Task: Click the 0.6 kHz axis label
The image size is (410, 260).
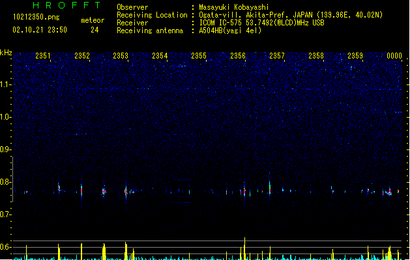Action: pyautogui.click(x=5, y=247)
